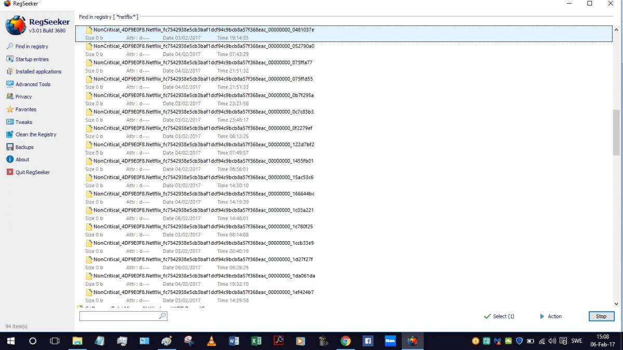Click the Clean the Registry icon

pyautogui.click(x=10, y=134)
